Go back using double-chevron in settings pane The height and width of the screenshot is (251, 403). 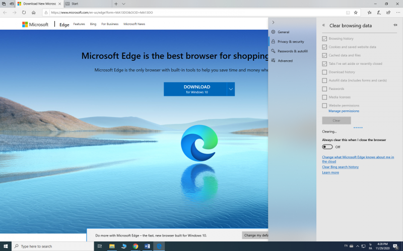click(323, 25)
